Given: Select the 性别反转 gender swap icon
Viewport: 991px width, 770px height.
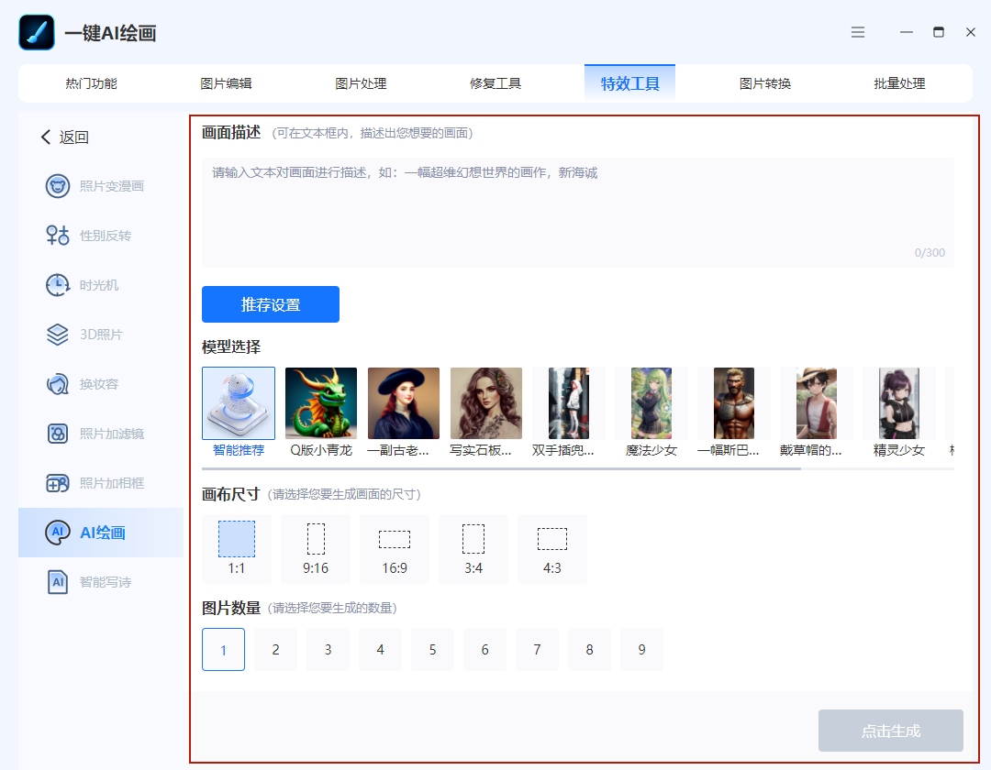Looking at the screenshot, I should (58, 236).
